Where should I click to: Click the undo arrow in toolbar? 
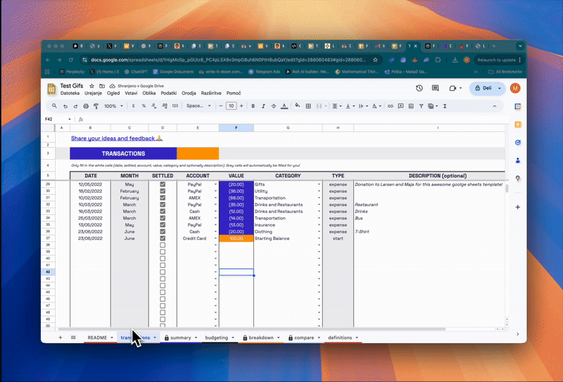pos(65,106)
